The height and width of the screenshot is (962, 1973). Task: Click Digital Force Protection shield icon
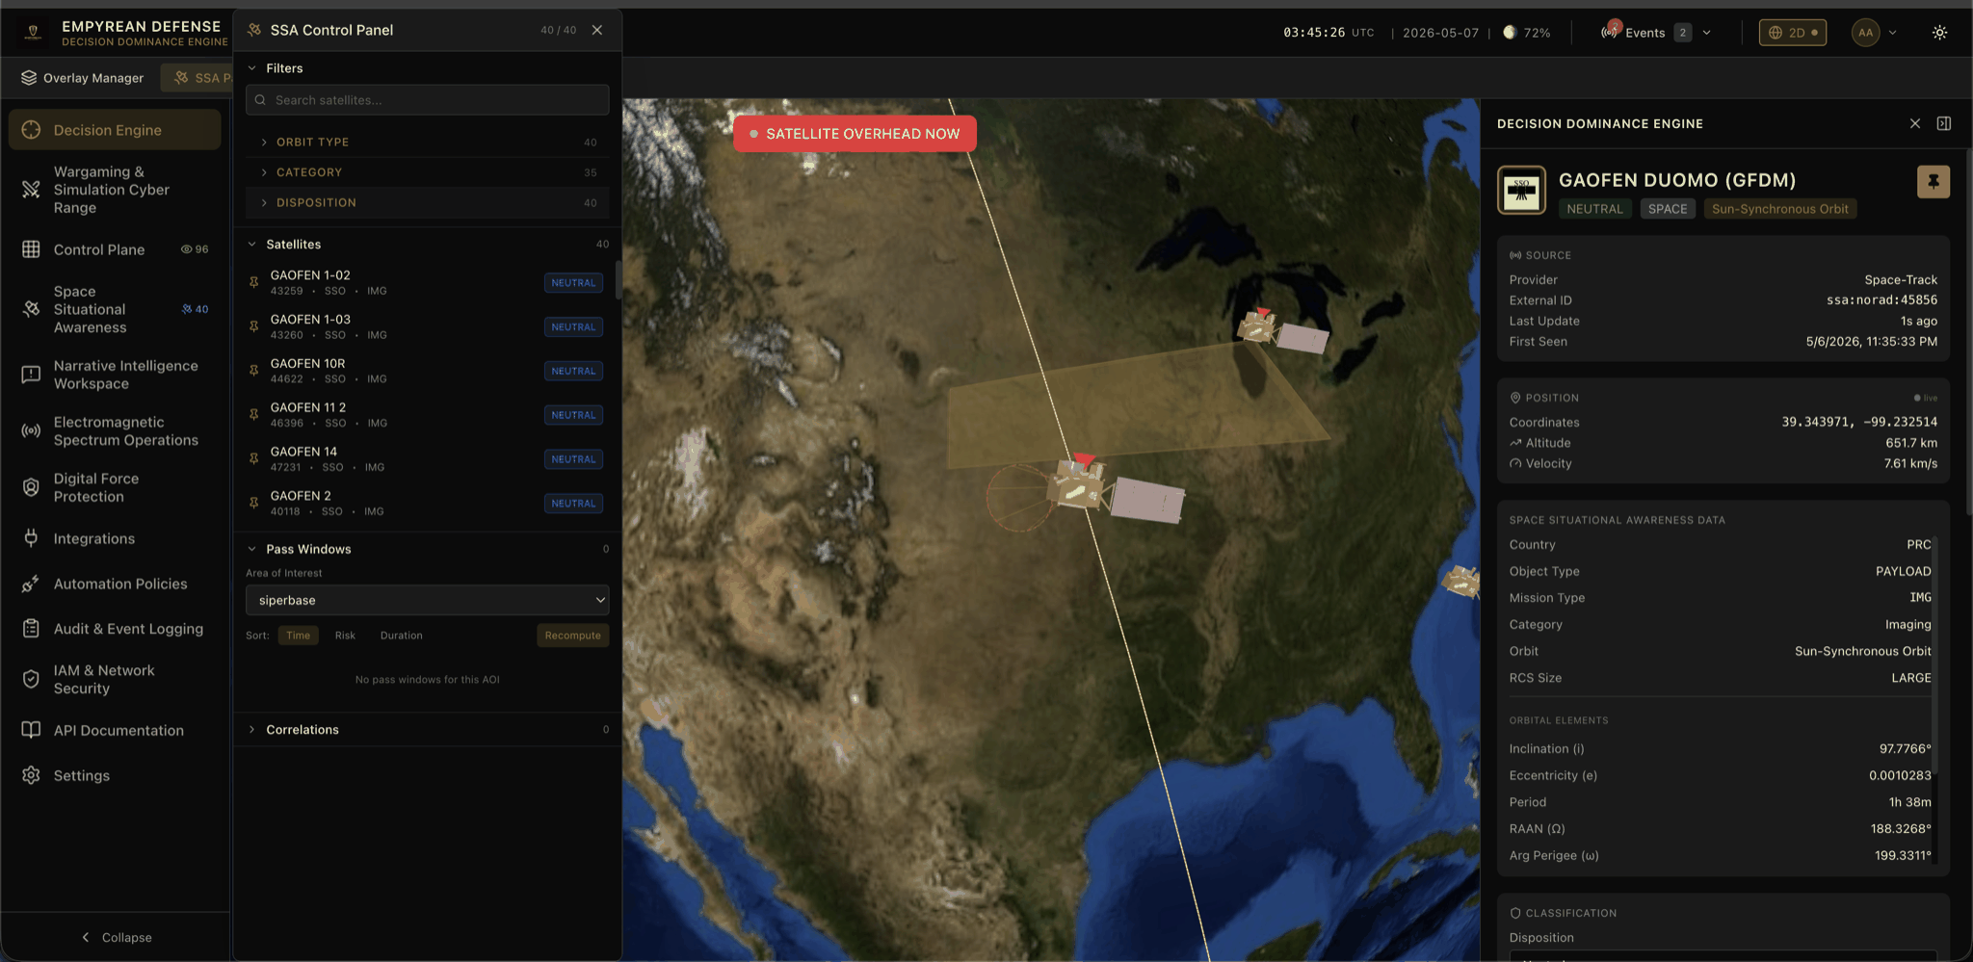pos(31,487)
